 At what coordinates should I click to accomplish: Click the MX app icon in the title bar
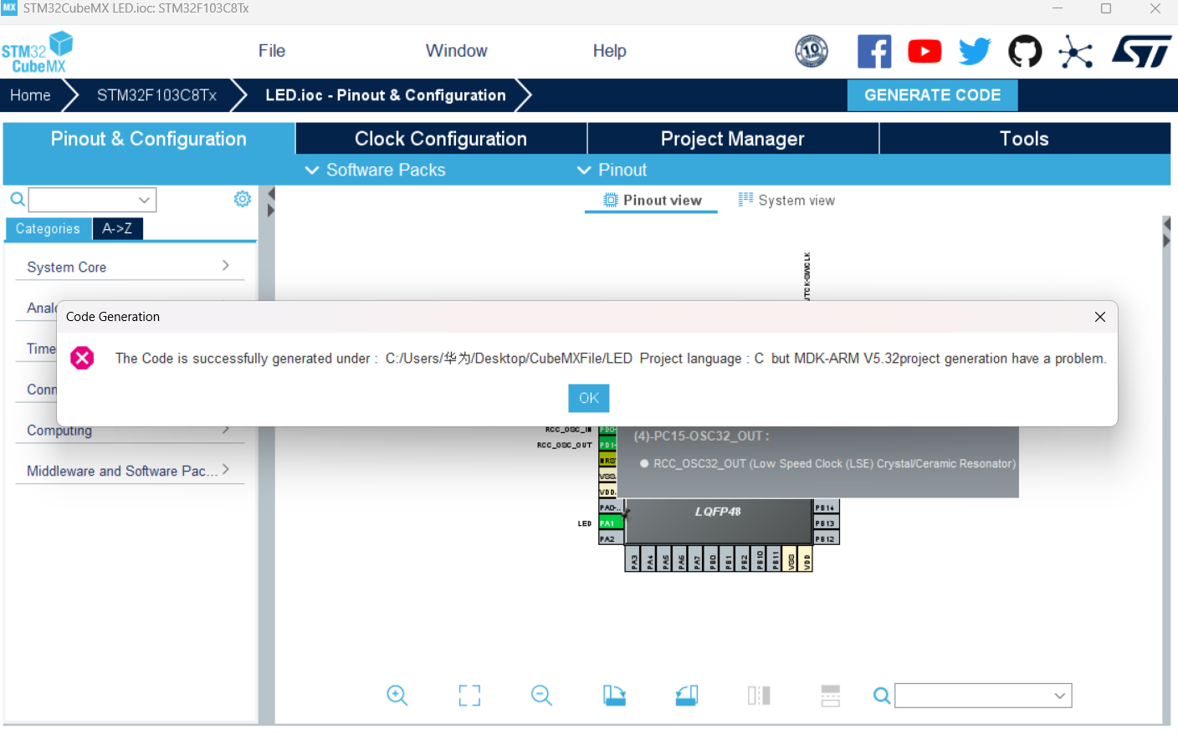(x=9, y=8)
